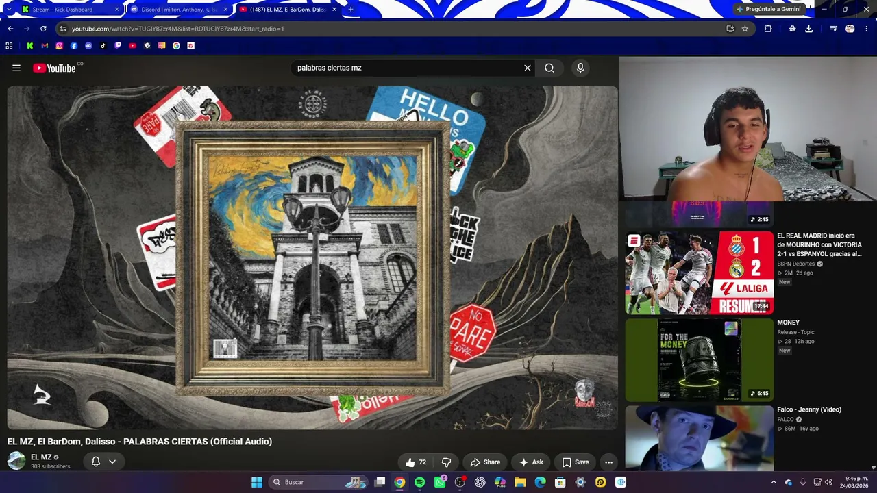Reload the YouTube page
Viewport: 877px width, 493px height.
tap(43, 29)
